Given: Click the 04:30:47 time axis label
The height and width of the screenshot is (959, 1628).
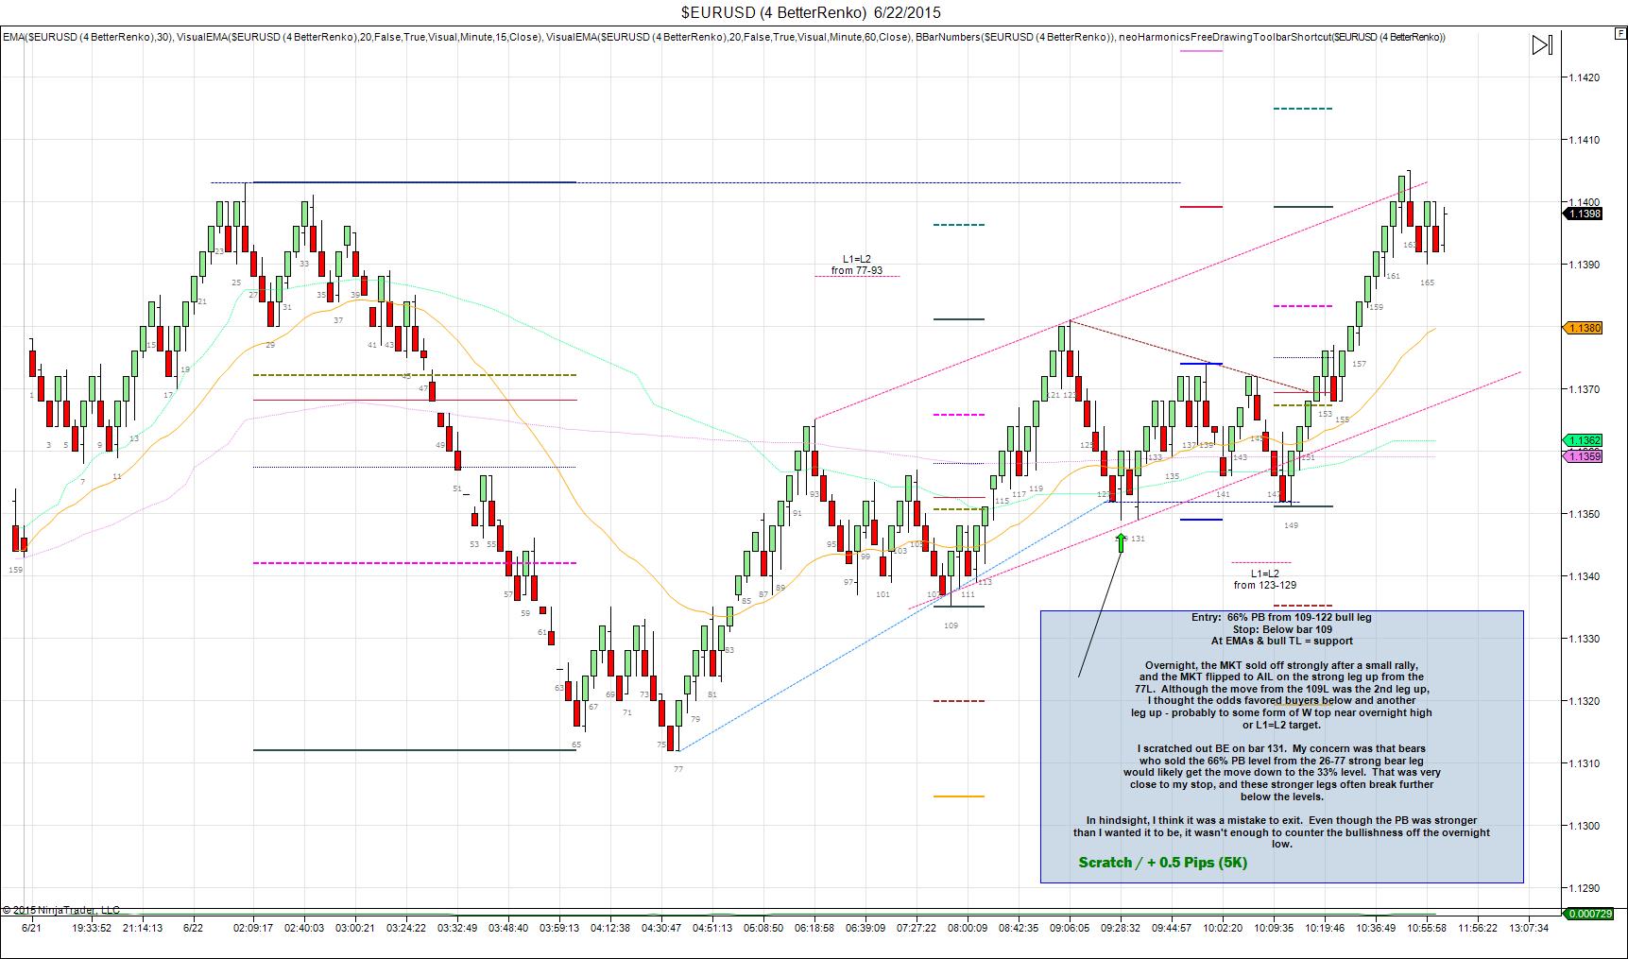Looking at the screenshot, I should point(660,928).
